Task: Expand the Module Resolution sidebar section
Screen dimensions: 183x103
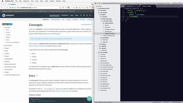Action: point(3,64)
